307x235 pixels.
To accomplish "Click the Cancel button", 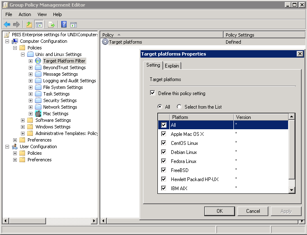I will tap(253, 211).
